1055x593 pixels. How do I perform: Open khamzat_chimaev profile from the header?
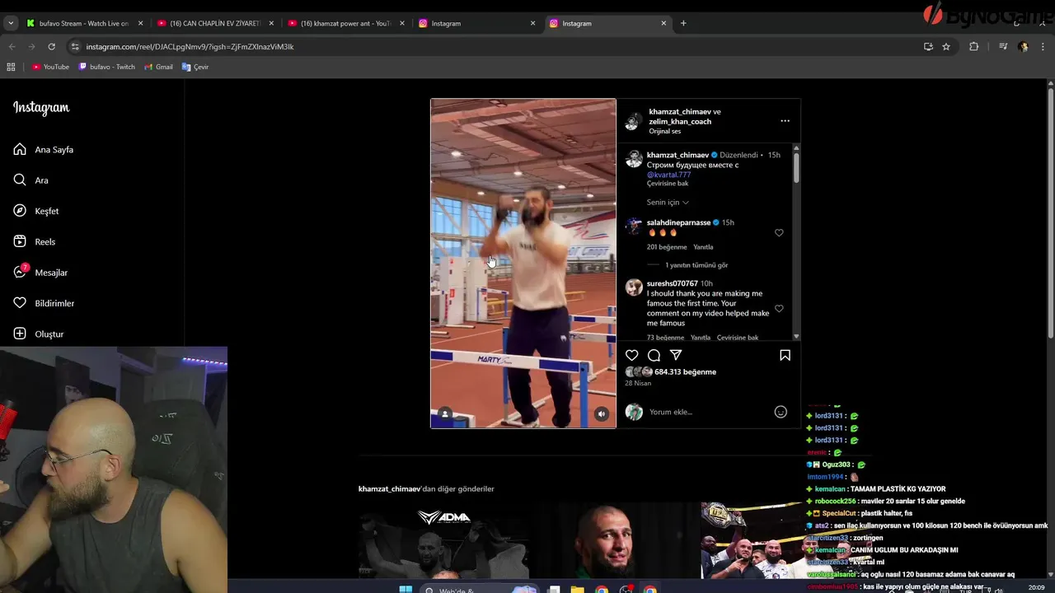click(679, 111)
